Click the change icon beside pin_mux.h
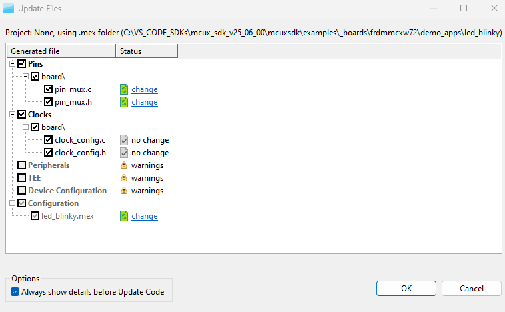505x312 pixels. [x=123, y=102]
